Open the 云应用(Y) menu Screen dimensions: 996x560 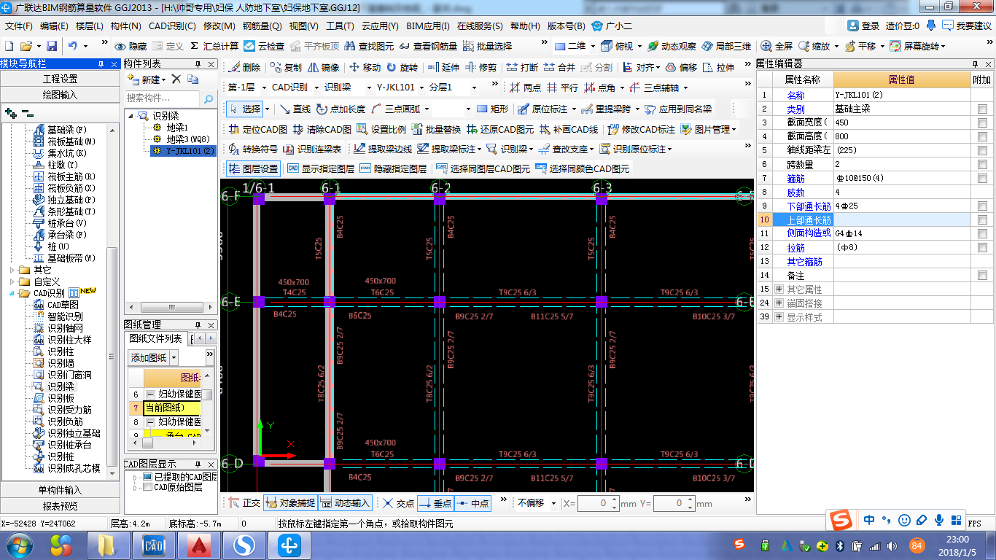tap(380, 26)
